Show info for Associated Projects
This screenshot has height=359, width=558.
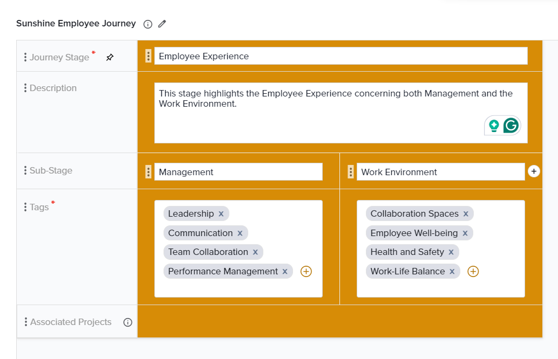point(128,322)
